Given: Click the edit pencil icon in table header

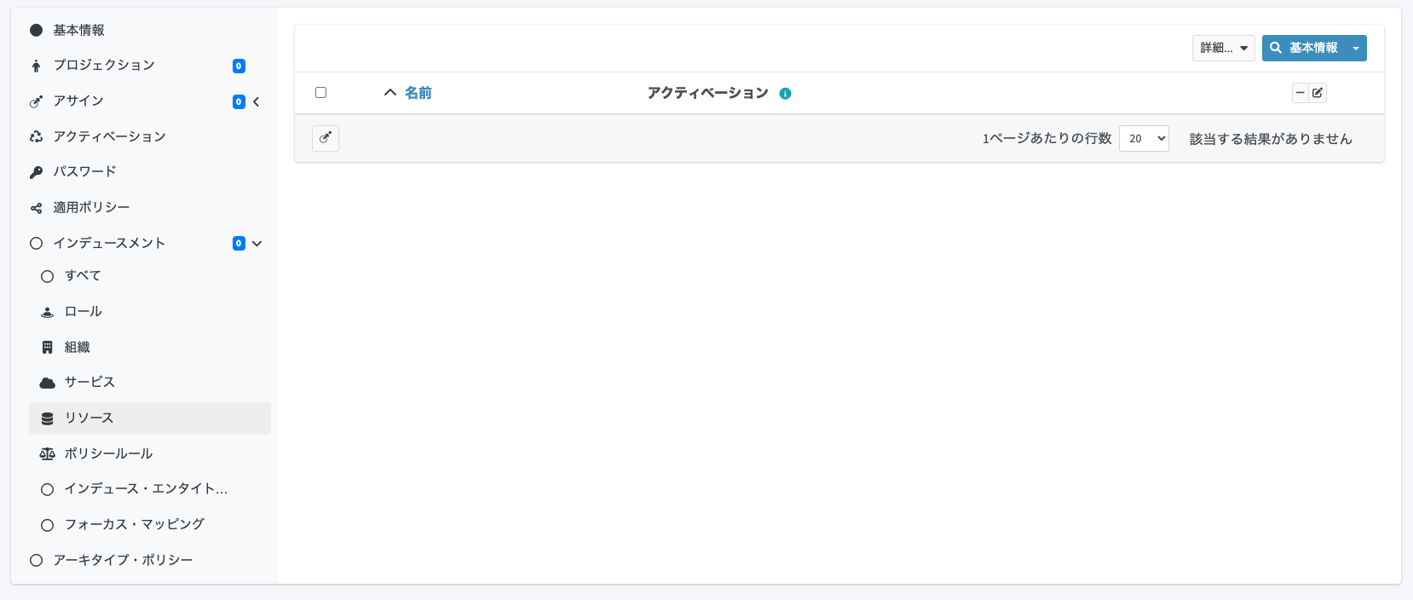Looking at the screenshot, I should (x=1318, y=93).
